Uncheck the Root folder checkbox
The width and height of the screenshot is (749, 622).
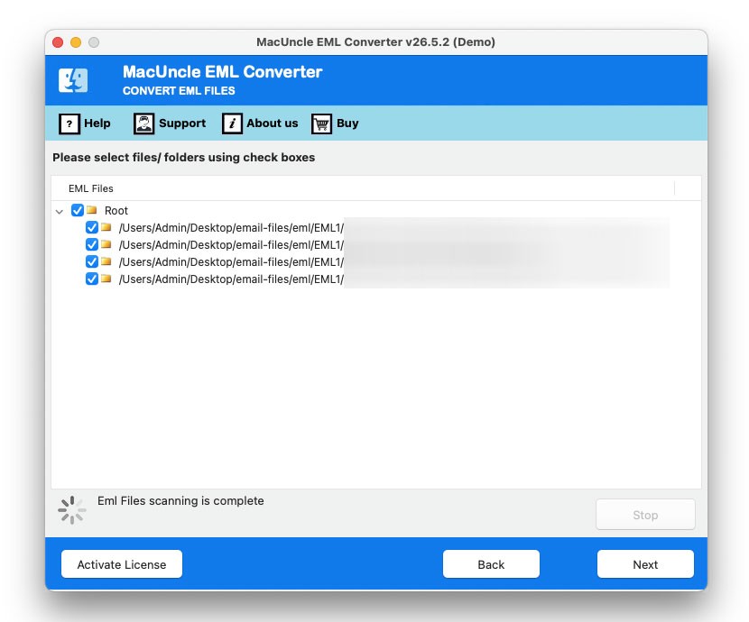(78, 210)
